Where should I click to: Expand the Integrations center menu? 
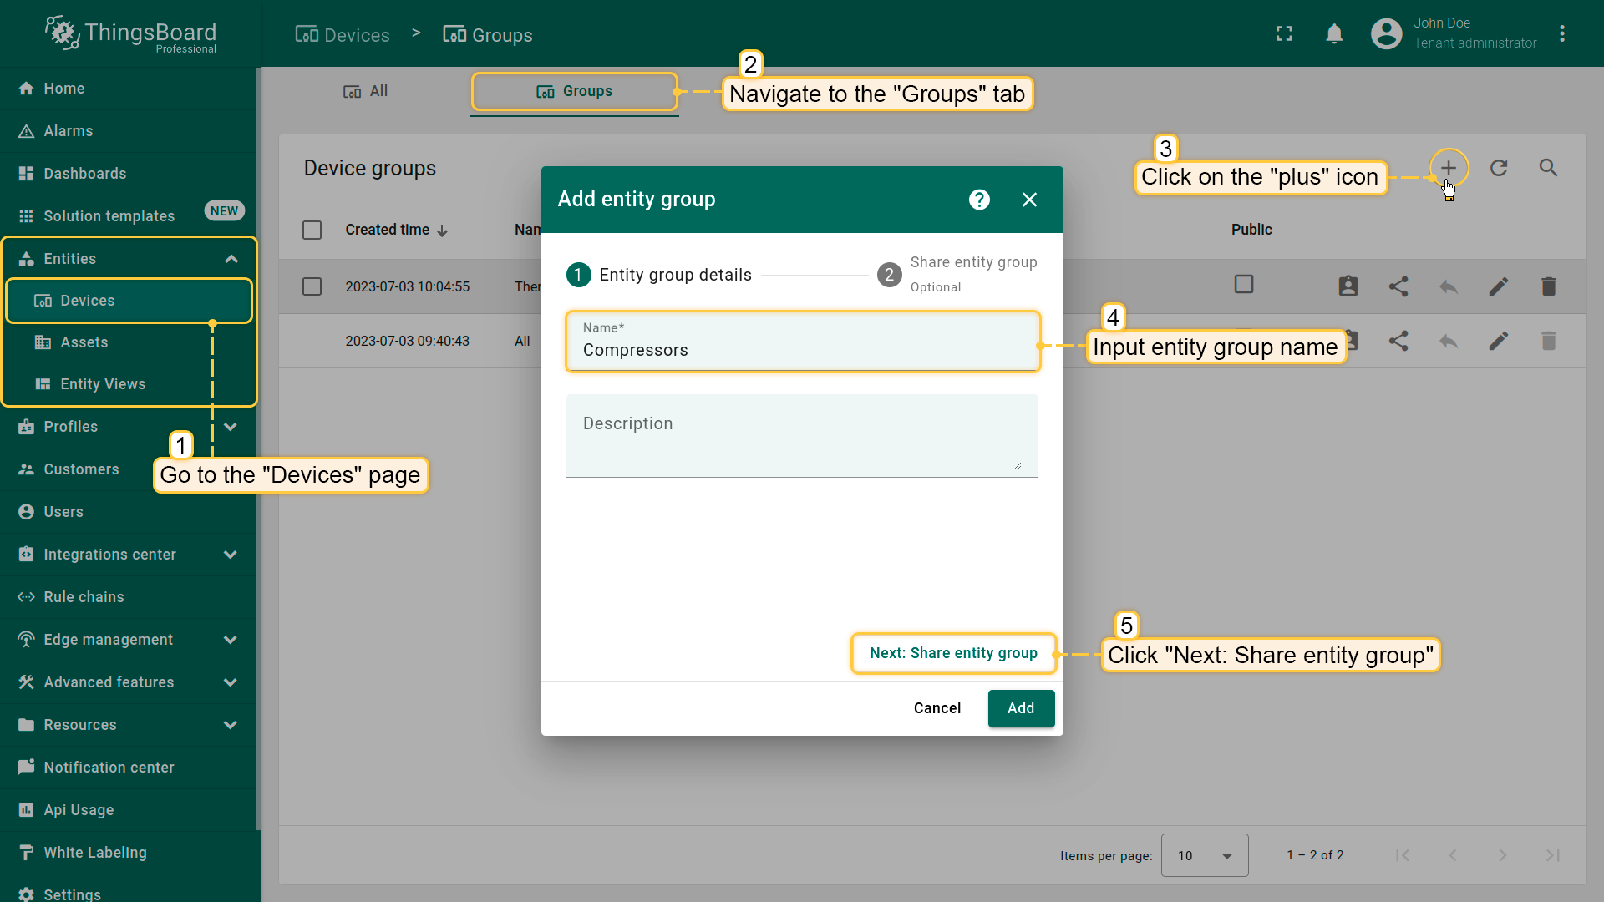tap(231, 555)
